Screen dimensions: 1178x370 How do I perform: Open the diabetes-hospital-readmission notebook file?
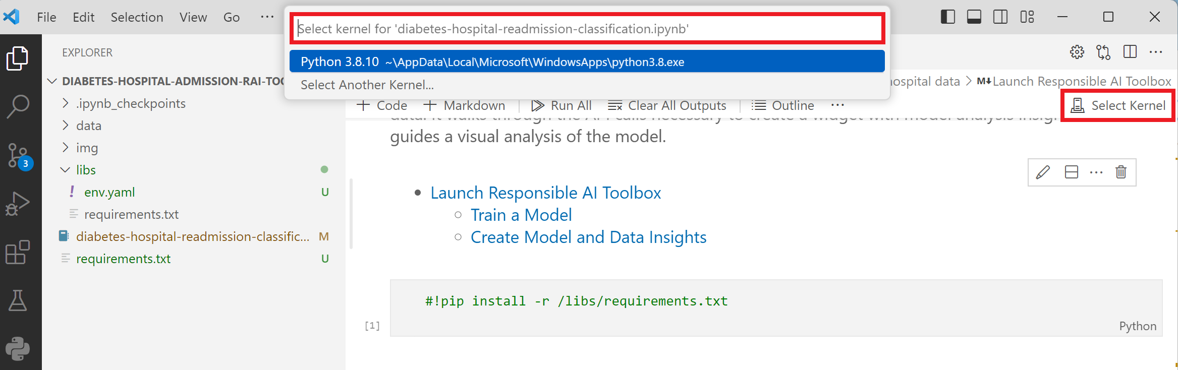(193, 236)
